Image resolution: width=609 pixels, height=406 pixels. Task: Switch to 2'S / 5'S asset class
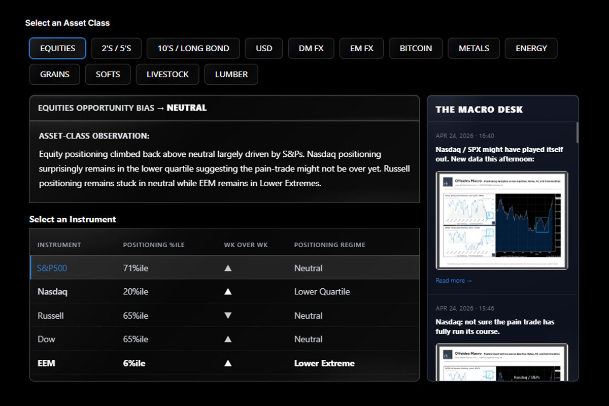click(x=116, y=48)
